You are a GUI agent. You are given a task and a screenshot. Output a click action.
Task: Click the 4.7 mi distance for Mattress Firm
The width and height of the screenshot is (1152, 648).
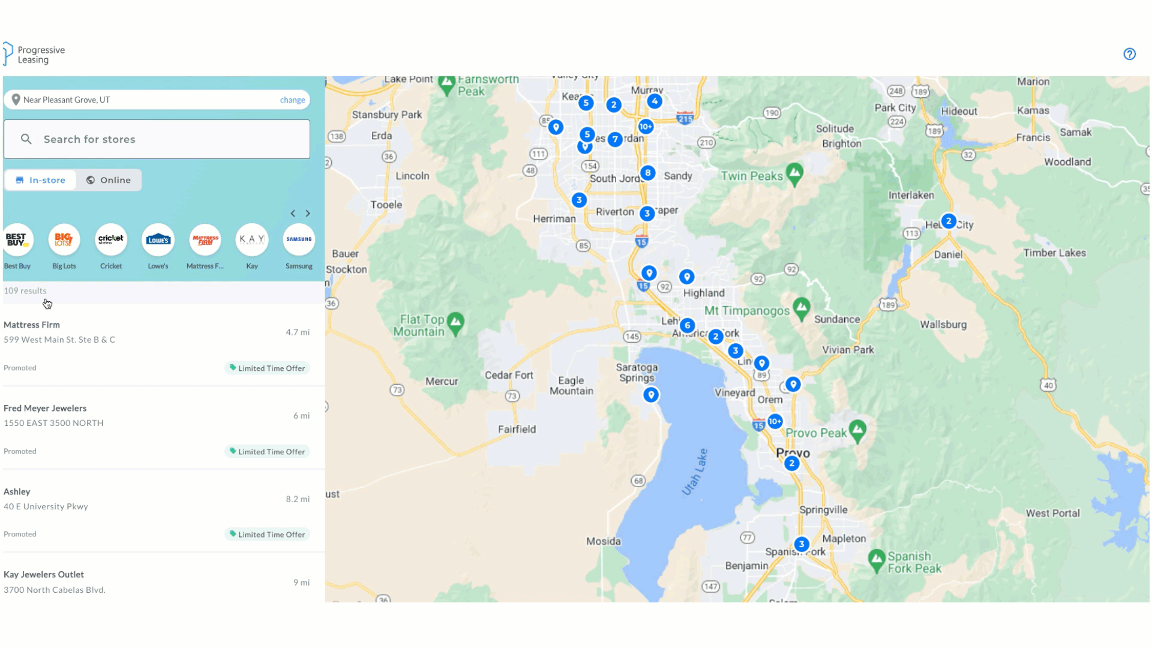pyautogui.click(x=298, y=332)
